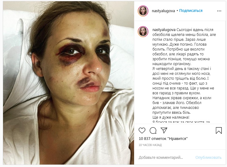This screenshot has height=167, width=227.
Task: Save the post with the bookmark icon
Action: point(218,130)
